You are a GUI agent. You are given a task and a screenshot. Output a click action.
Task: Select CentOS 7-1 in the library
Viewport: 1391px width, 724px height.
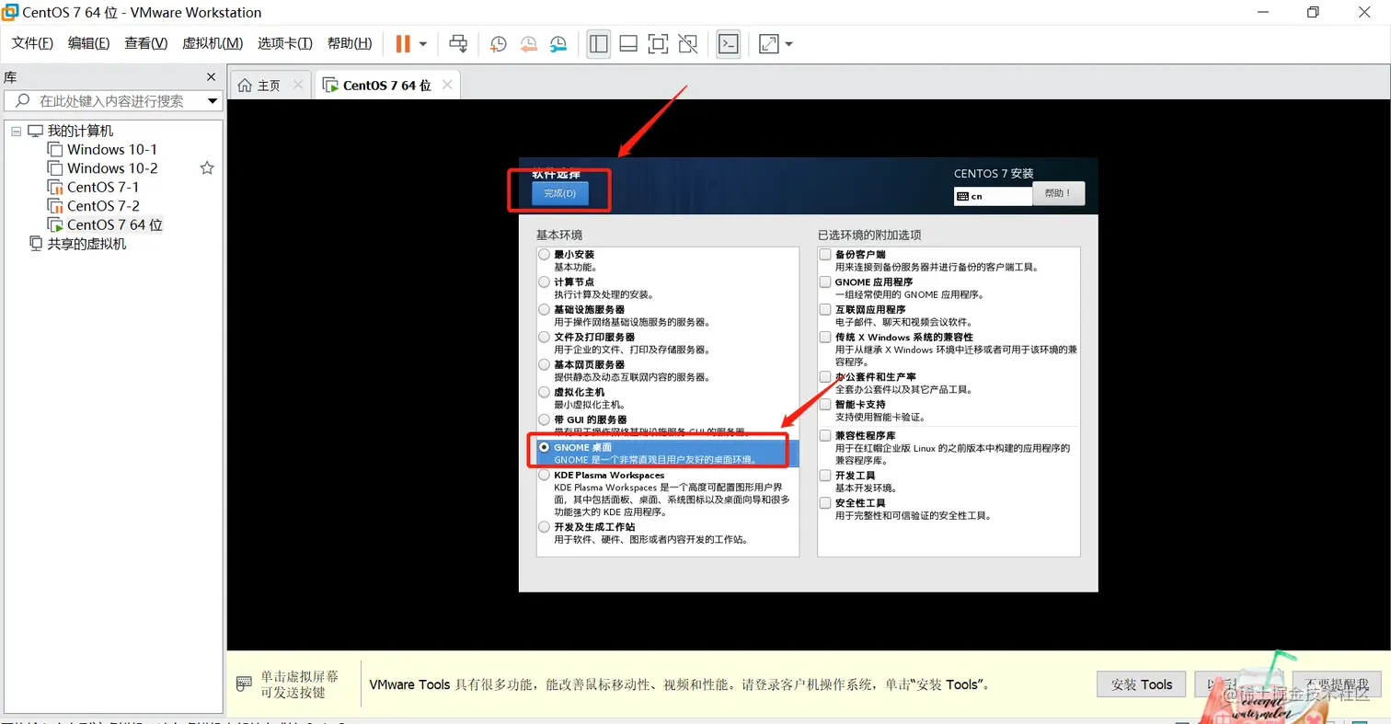click(x=93, y=187)
